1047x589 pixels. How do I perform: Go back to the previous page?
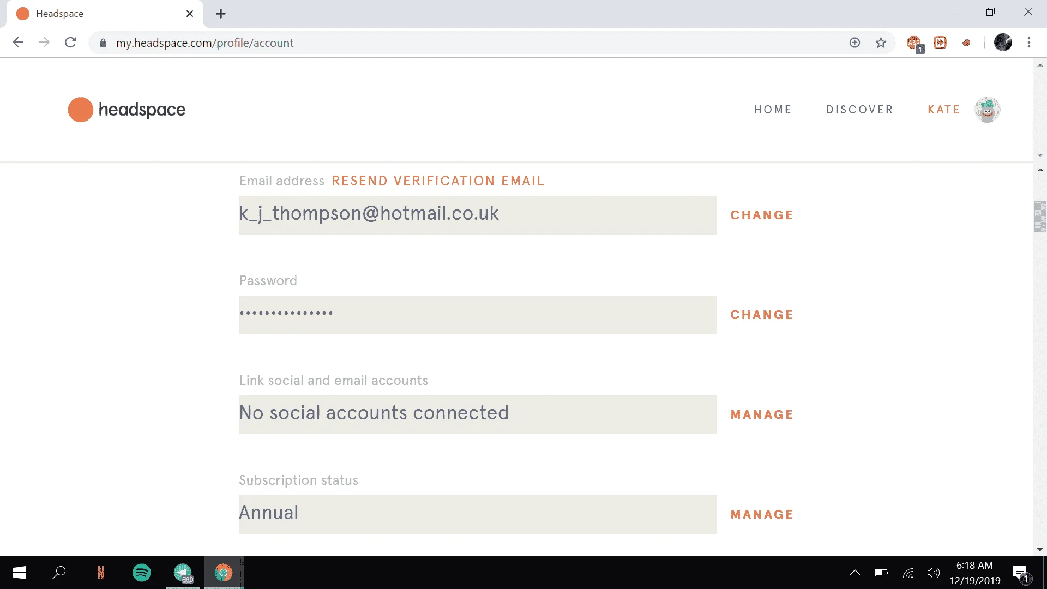click(x=18, y=43)
